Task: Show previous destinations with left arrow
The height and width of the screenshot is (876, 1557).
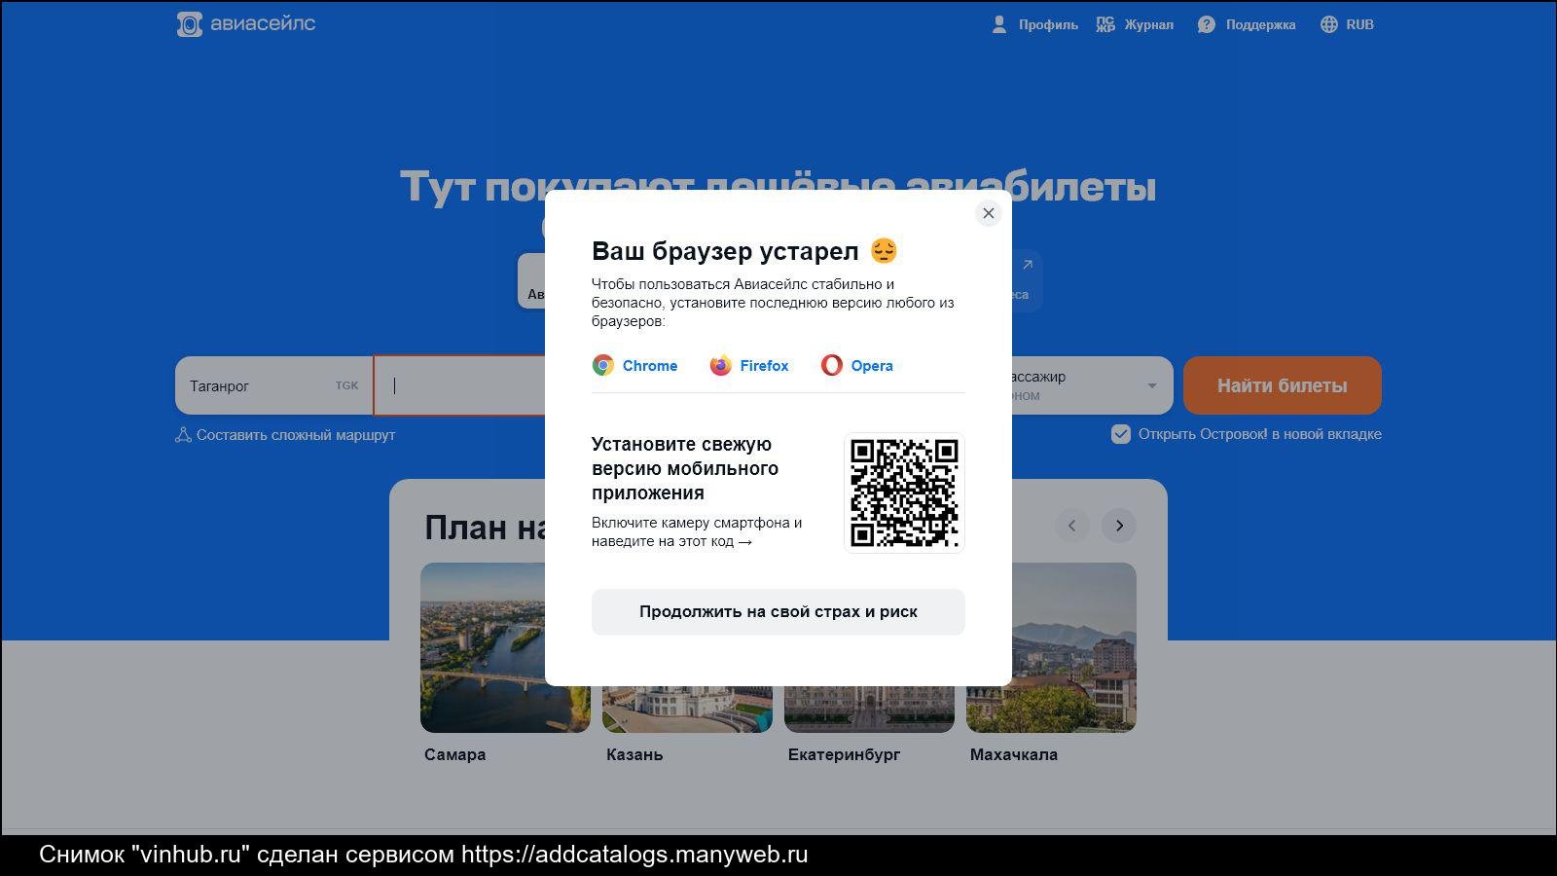Action: click(x=1072, y=526)
